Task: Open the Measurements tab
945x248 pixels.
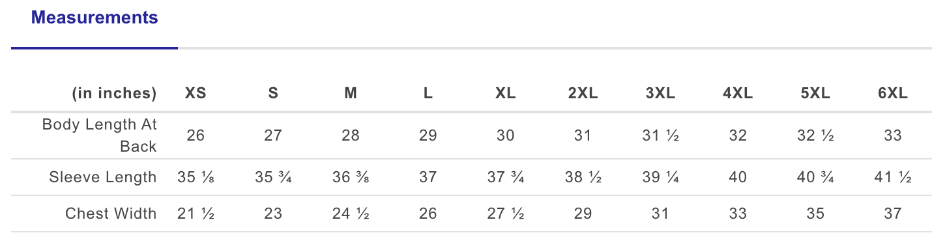Action: click(x=94, y=18)
